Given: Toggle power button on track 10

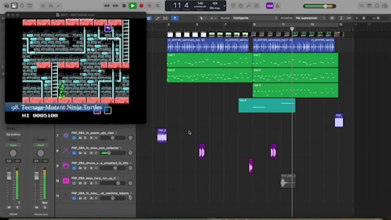Looking at the screenshot, I should click(x=74, y=183).
